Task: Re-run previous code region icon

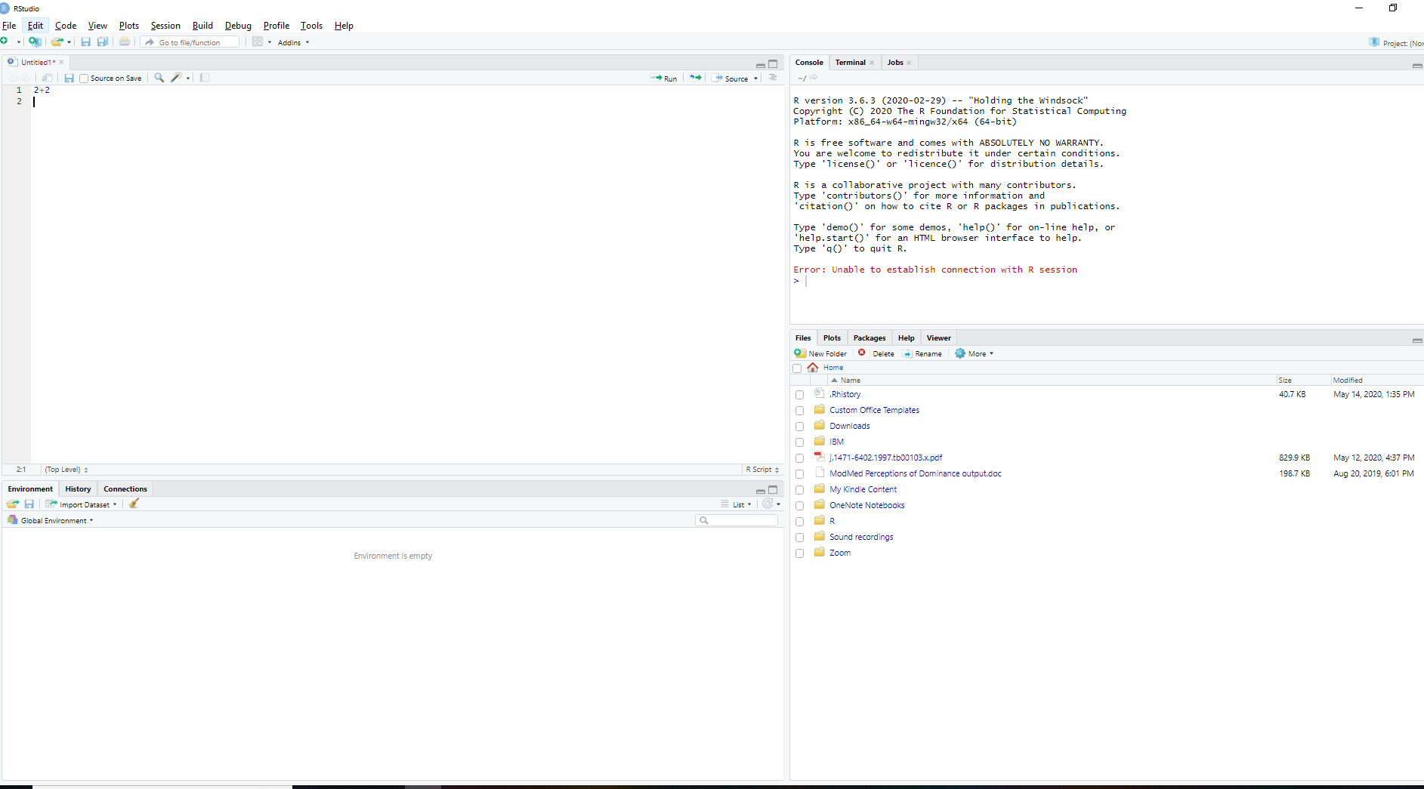Action: point(696,78)
